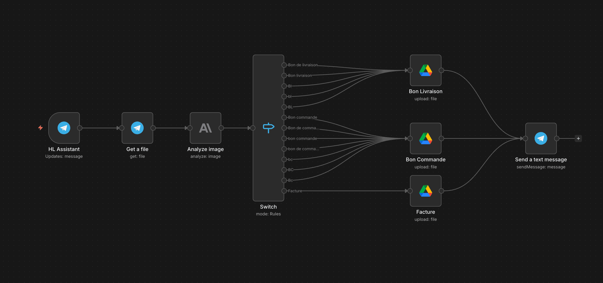Click the Switch node input connector
The width and height of the screenshot is (603, 283).
click(253, 128)
